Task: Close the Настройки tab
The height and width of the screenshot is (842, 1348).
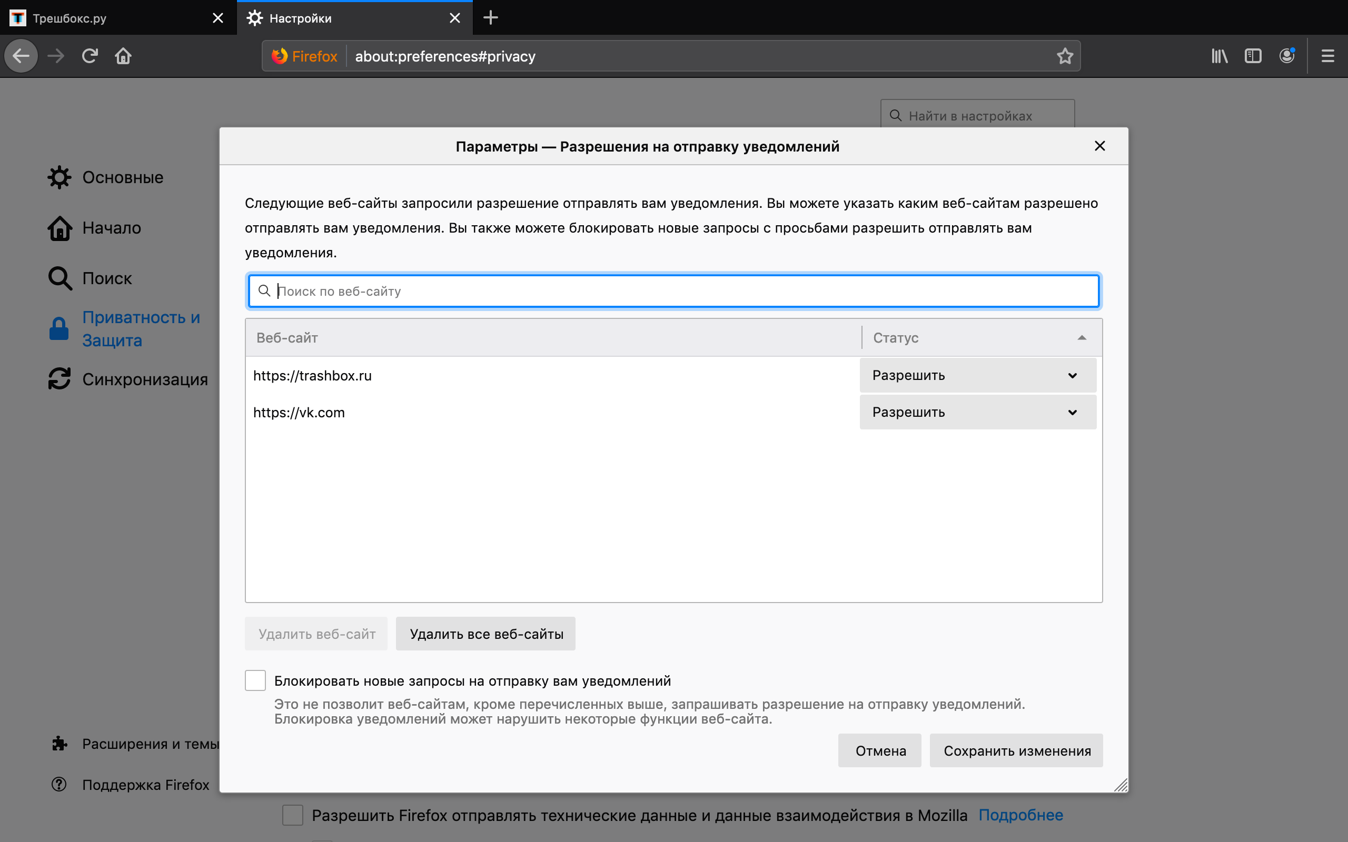Action: tap(454, 18)
